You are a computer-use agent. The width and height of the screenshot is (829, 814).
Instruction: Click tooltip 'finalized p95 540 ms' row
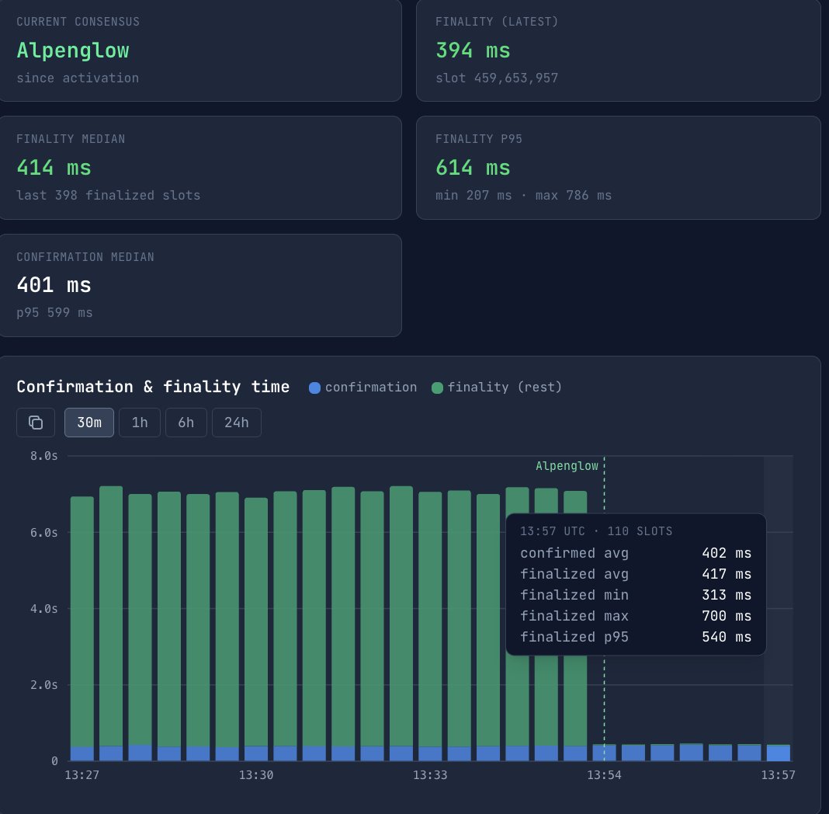(x=636, y=637)
